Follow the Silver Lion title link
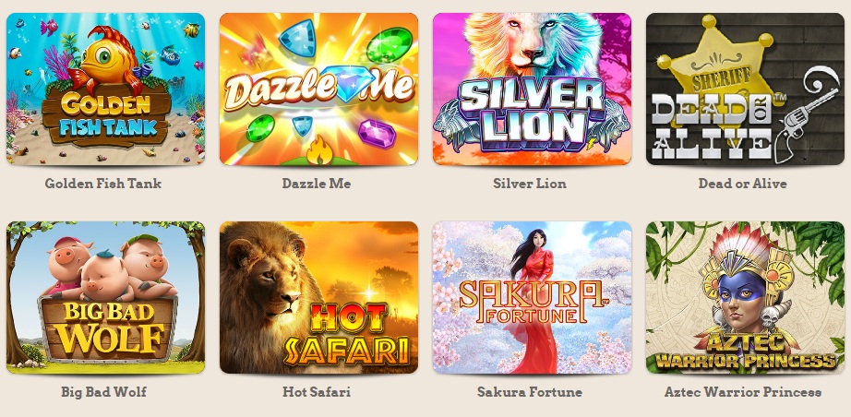 pos(530,184)
